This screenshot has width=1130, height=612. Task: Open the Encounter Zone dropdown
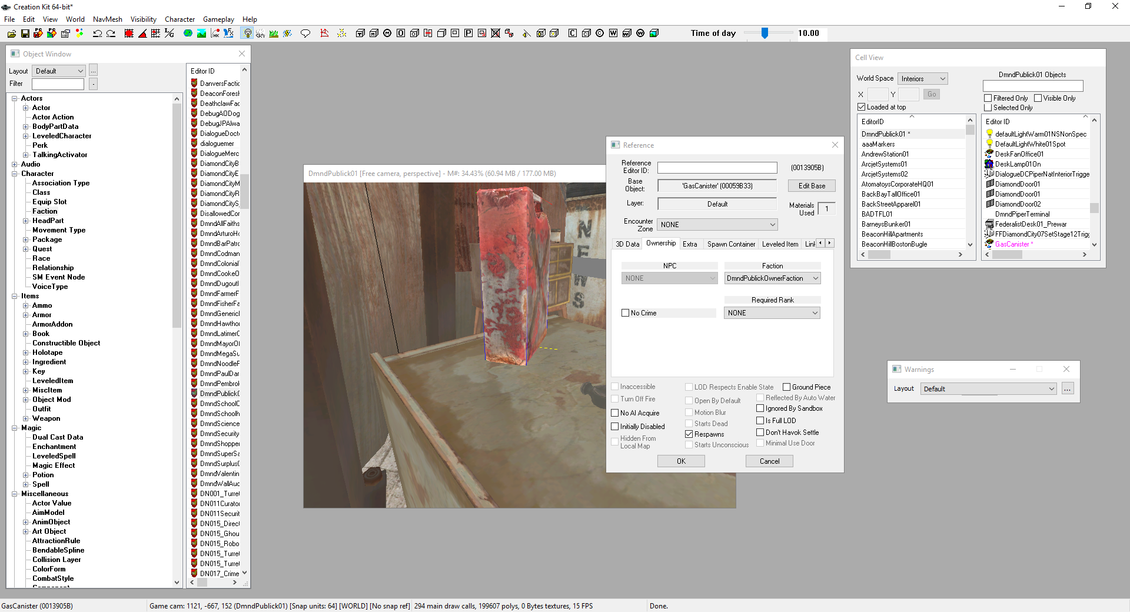coord(717,225)
